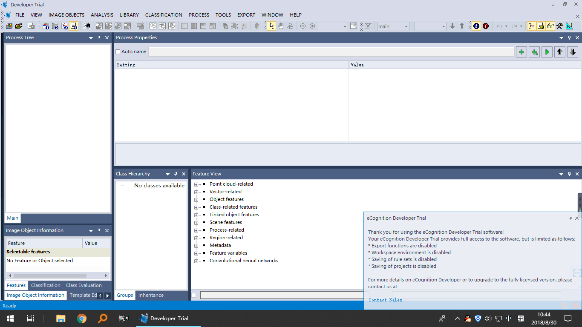
Task: Expand the Scene features node
Action: point(196,223)
